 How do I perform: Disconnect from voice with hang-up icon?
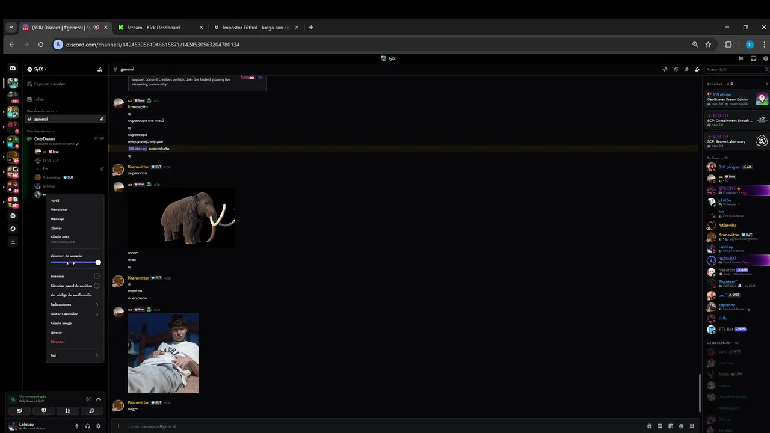[99, 399]
